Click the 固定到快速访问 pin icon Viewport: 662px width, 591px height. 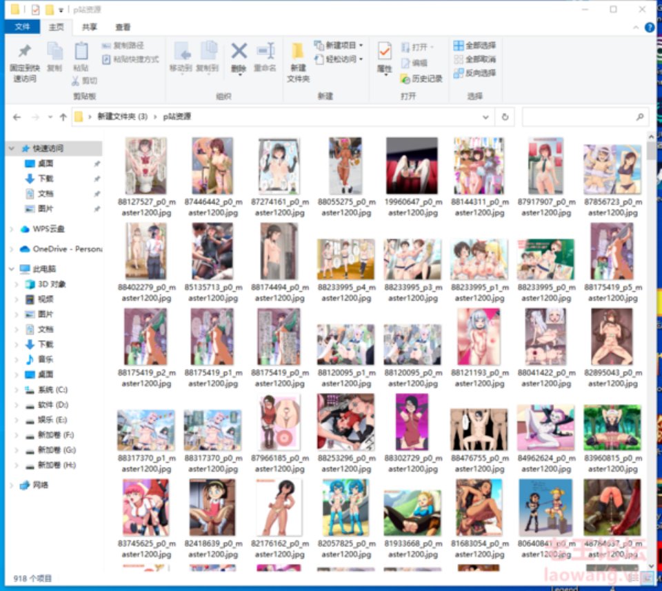[x=25, y=51]
